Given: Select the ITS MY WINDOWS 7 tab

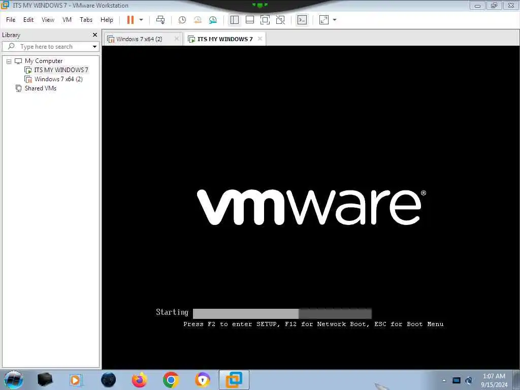Looking at the screenshot, I should coord(225,39).
